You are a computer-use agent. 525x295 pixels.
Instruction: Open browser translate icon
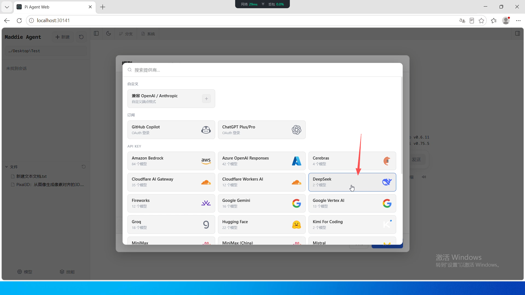(462, 20)
